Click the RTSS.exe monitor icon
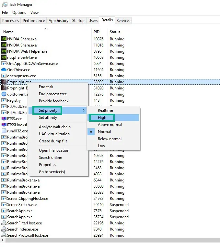The height and width of the screenshot is (247, 220). click(4, 118)
